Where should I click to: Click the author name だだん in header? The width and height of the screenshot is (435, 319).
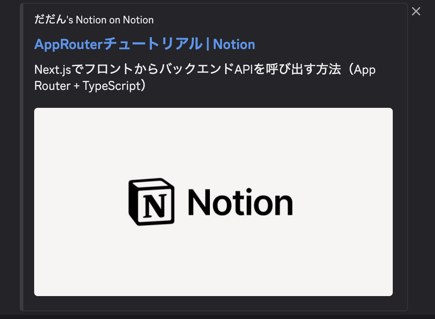50,19
